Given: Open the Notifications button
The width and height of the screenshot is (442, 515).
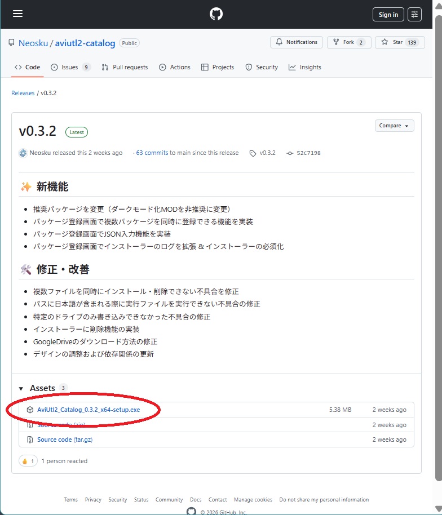Looking at the screenshot, I should point(297,42).
